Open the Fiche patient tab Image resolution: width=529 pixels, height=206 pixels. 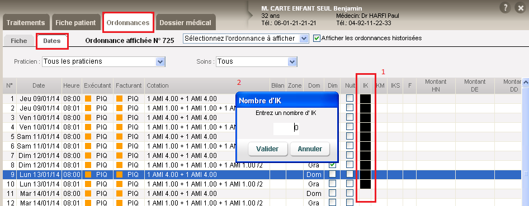[75, 23]
